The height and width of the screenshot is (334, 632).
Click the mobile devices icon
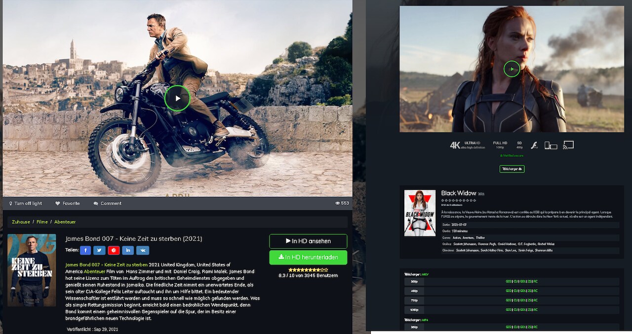[551, 145]
